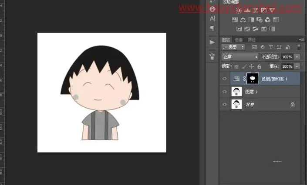Open the Brush Presets panel icon
This screenshot has height=185, width=307.
tap(212, 56)
